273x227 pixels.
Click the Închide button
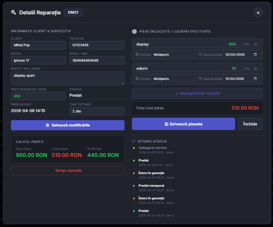click(250, 124)
